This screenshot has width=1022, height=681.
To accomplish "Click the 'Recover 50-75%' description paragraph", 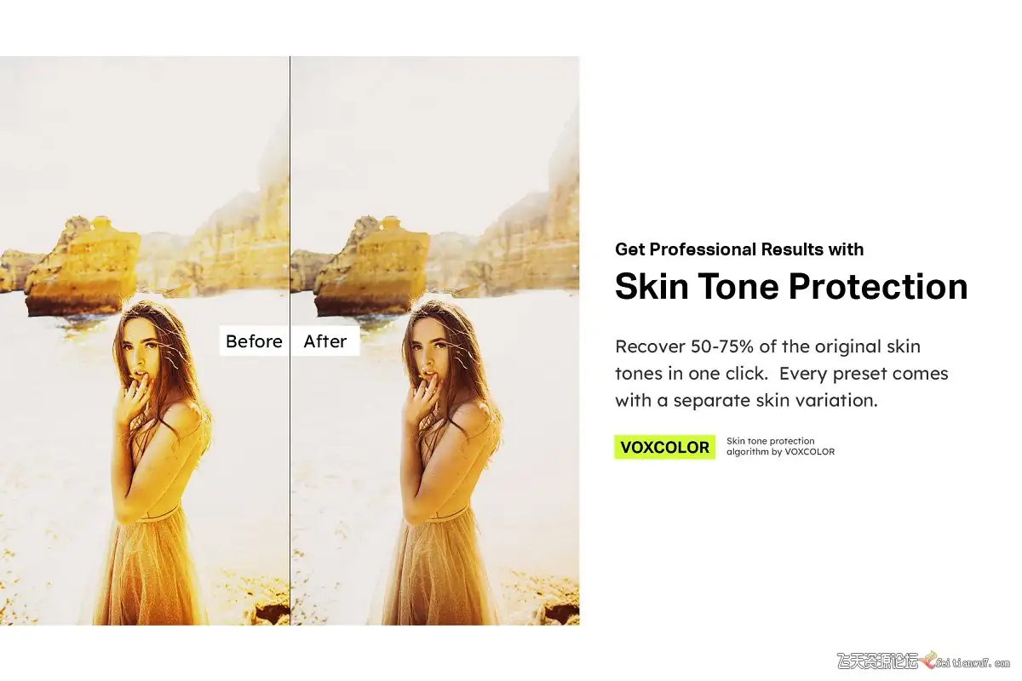I will tap(781, 373).
